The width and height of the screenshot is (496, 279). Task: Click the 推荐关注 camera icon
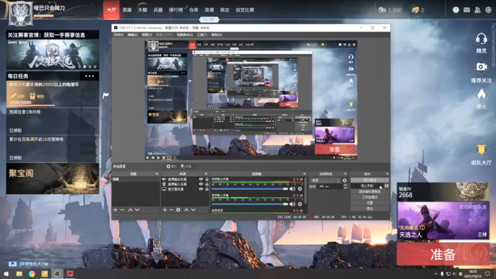[481, 68]
